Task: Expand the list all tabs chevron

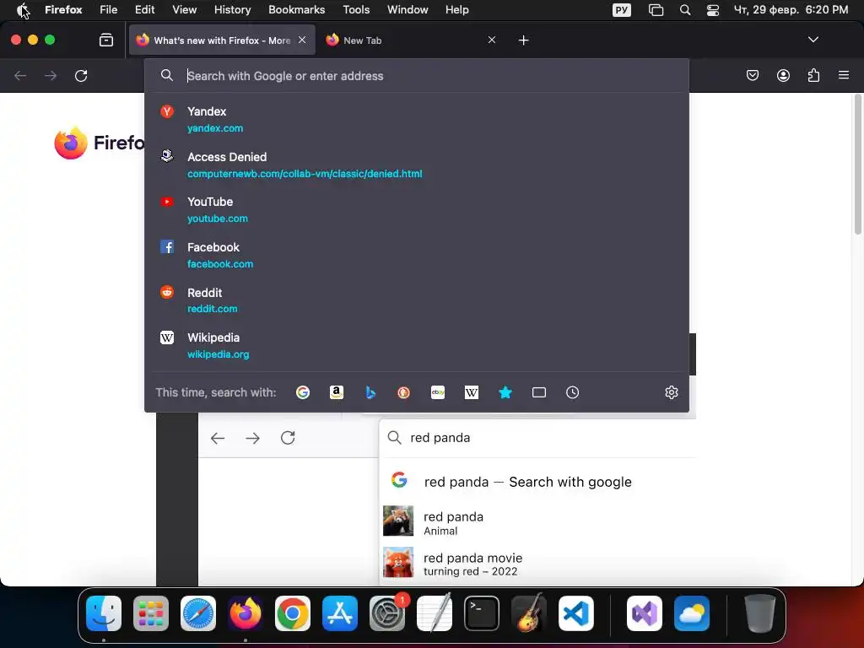Action: click(x=813, y=40)
